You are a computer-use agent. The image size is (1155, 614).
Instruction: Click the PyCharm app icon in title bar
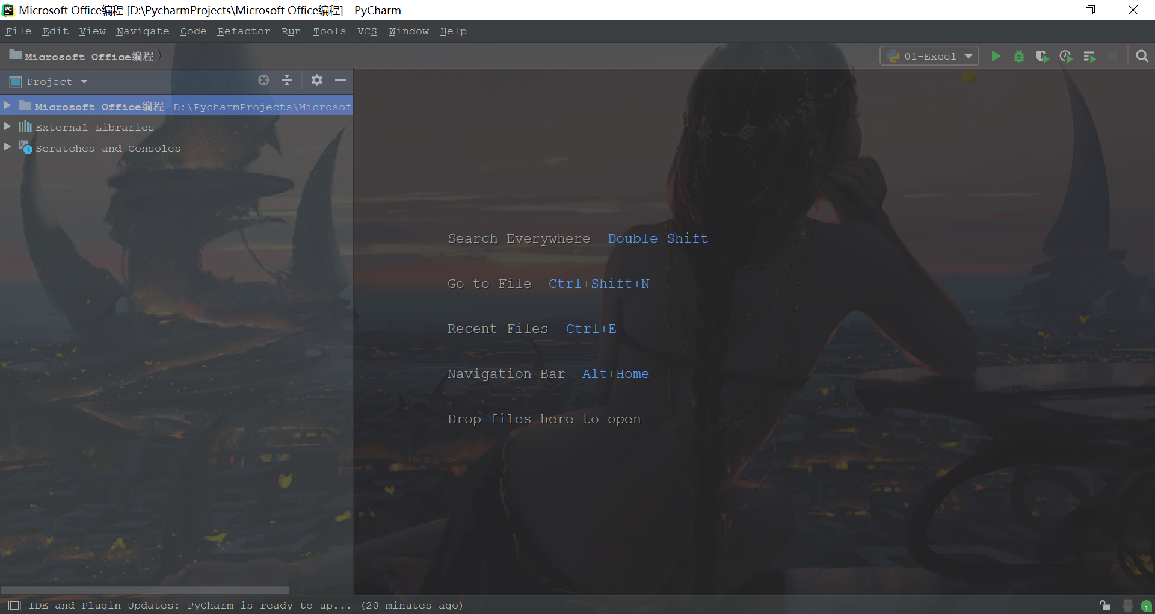[8, 10]
